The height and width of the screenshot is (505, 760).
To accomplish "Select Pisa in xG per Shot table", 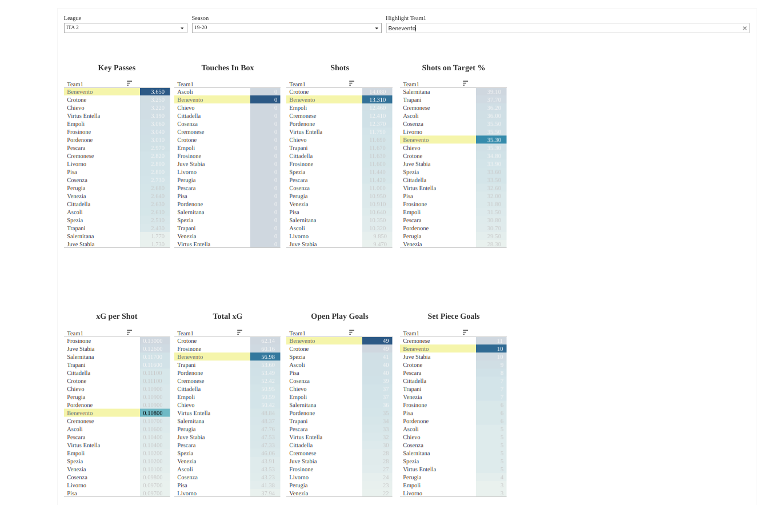I will pyautogui.click(x=72, y=493).
